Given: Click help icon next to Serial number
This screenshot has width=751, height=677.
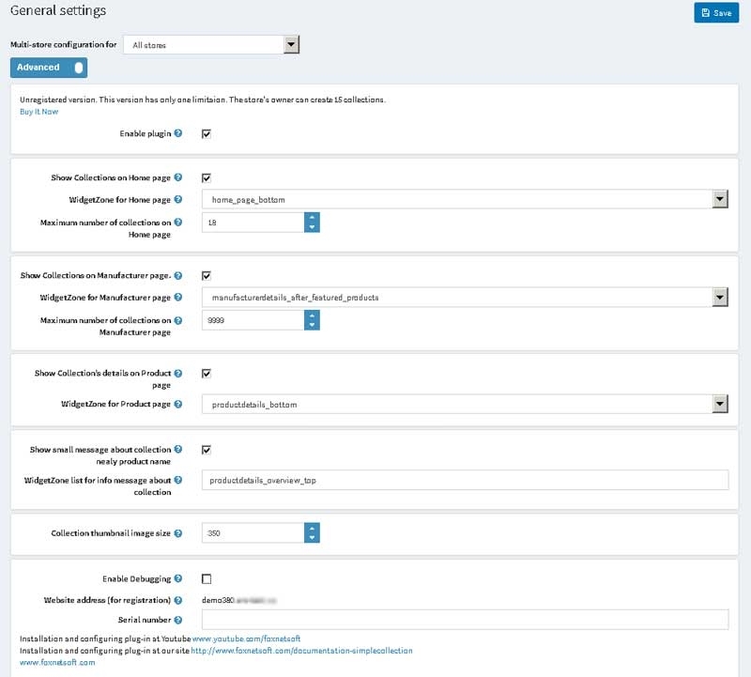Looking at the screenshot, I should pos(178,620).
